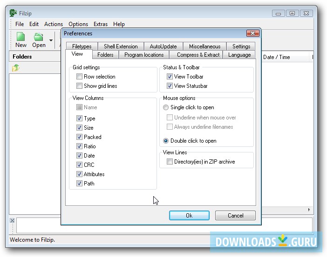Viewport: 327px width, 257px height.
Task: Switch to the Language tab
Action: click(x=239, y=55)
